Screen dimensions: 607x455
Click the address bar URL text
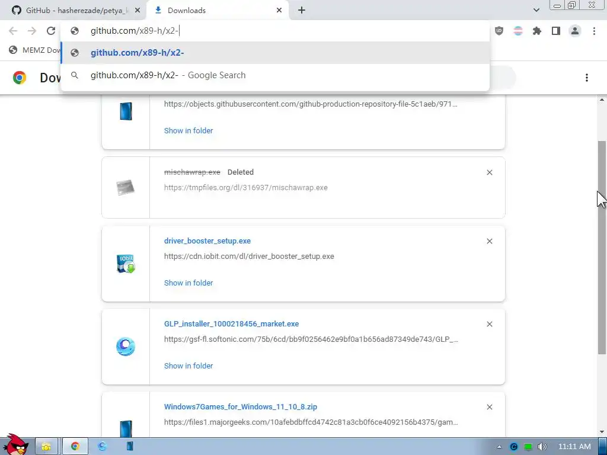point(135,31)
